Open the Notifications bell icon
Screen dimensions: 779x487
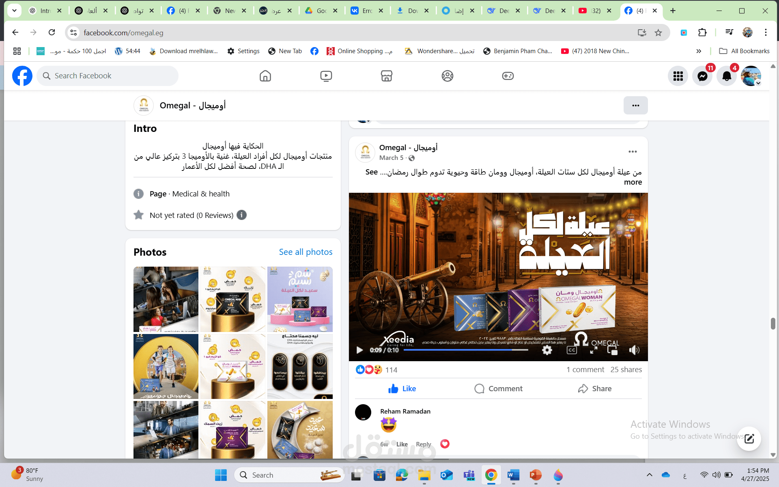pos(727,76)
